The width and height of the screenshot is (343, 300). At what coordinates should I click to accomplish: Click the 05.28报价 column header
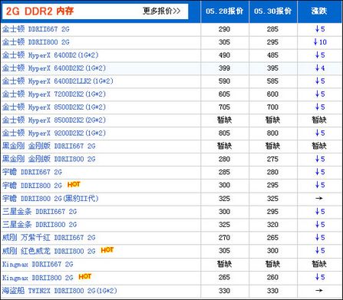click(224, 11)
